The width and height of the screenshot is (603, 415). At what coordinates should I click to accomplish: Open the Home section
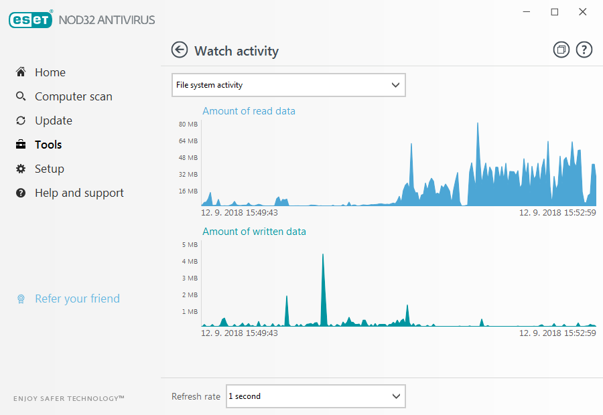(50, 72)
